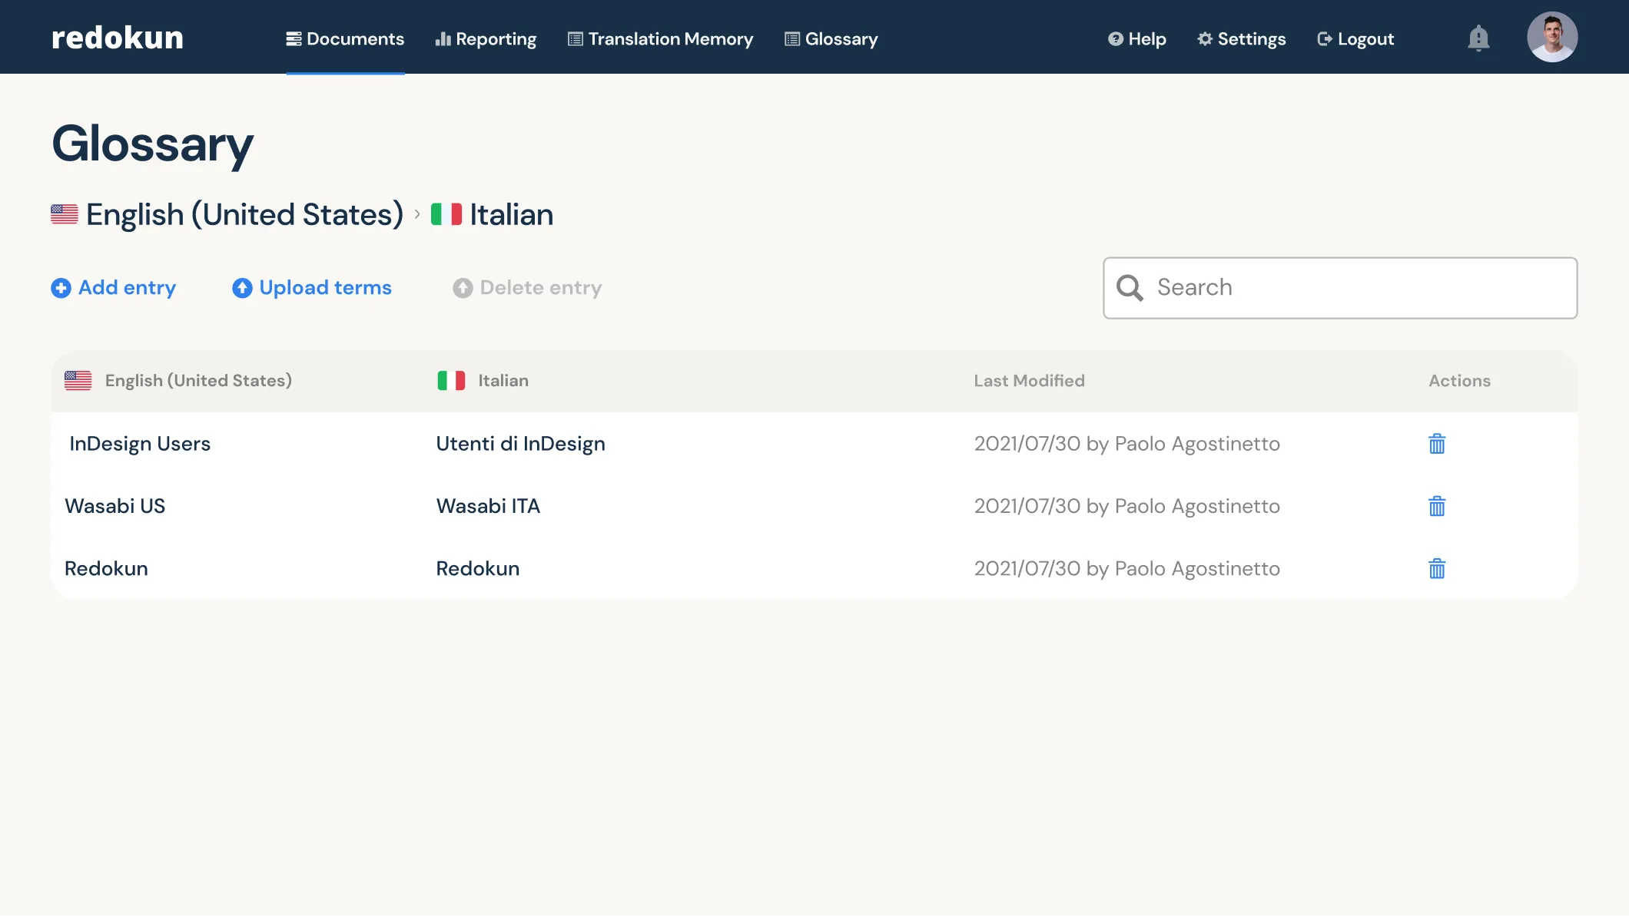
Task: Open Translation Memory page
Action: point(660,39)
